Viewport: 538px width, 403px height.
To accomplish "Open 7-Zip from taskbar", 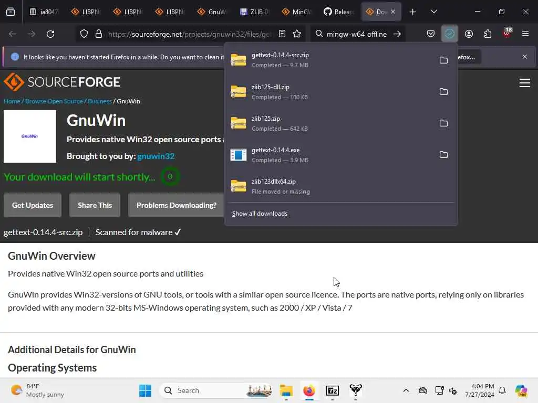I will [x=333, y=390].
